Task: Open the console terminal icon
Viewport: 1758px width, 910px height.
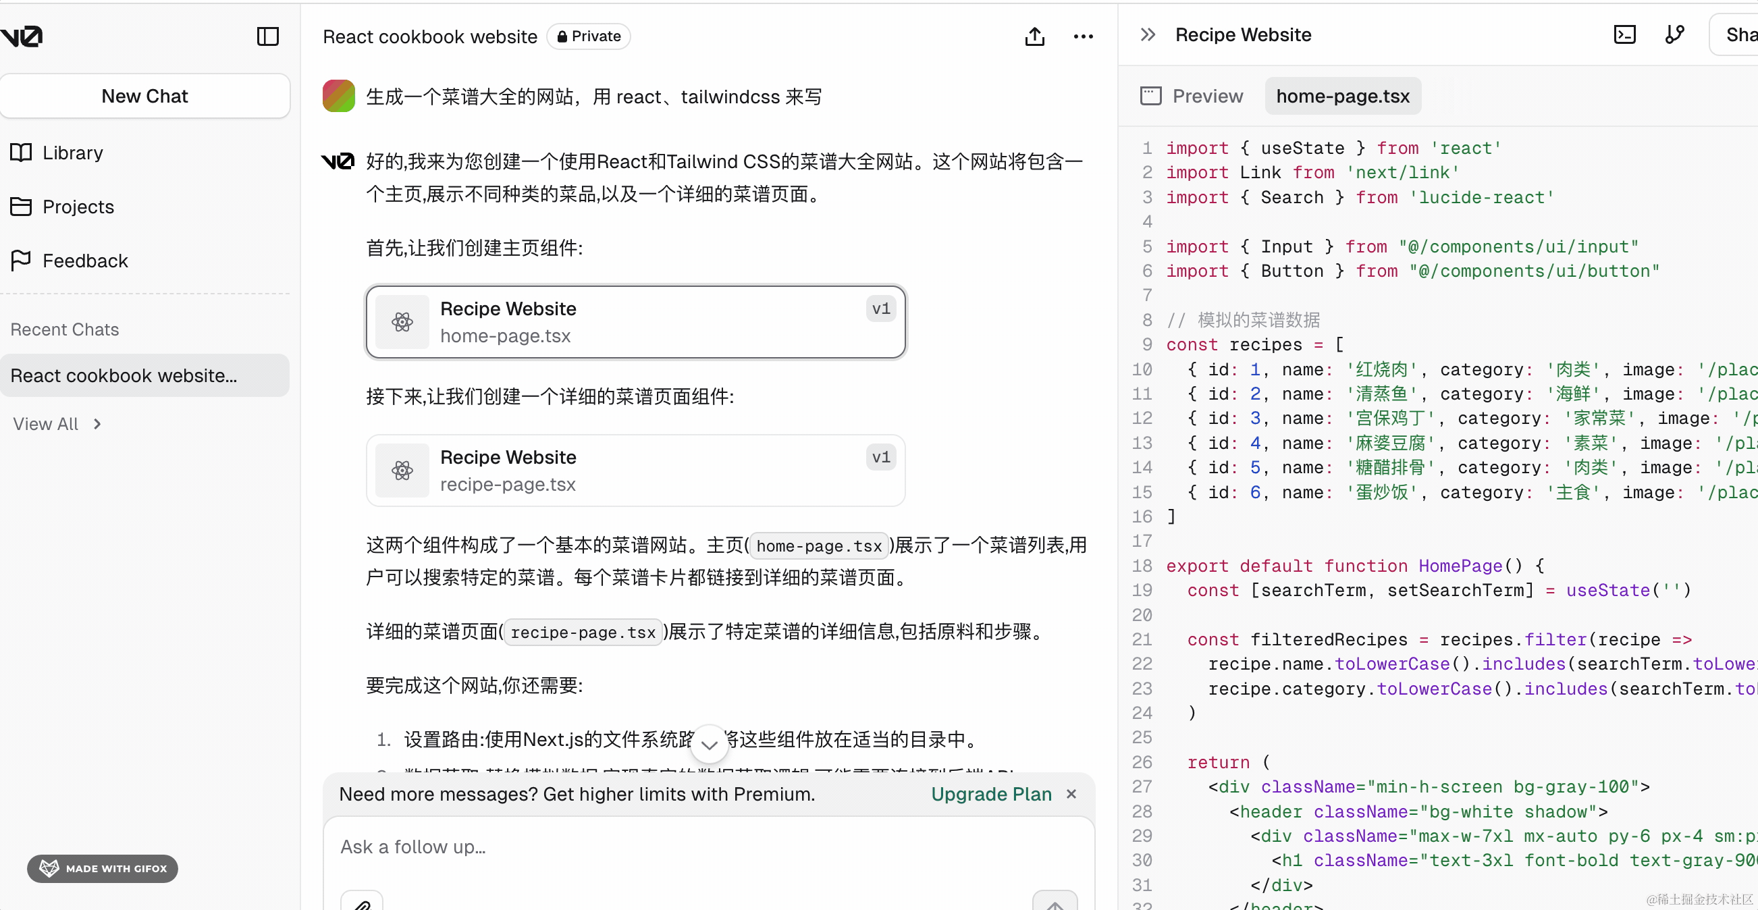Action: (x=1624, y=35)
